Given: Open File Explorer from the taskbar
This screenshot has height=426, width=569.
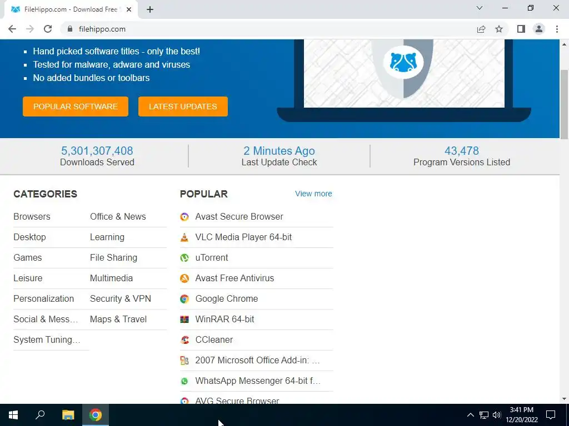Looking at the screenshot, I should [x=68, y=415].
